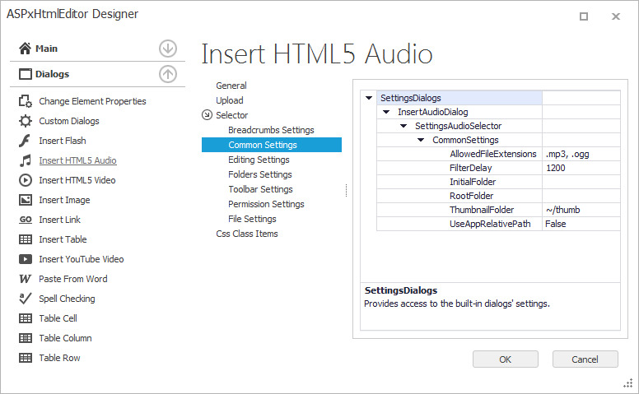Maximize the designer window

point(584,16)
